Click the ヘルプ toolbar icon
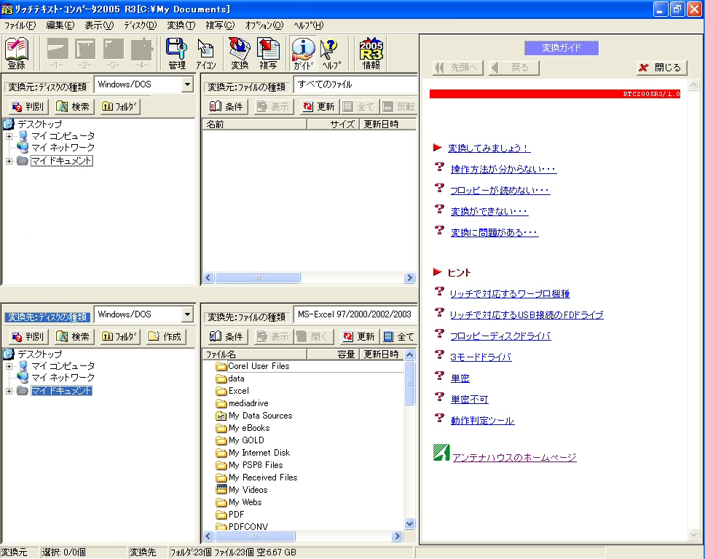 [331, 53]
